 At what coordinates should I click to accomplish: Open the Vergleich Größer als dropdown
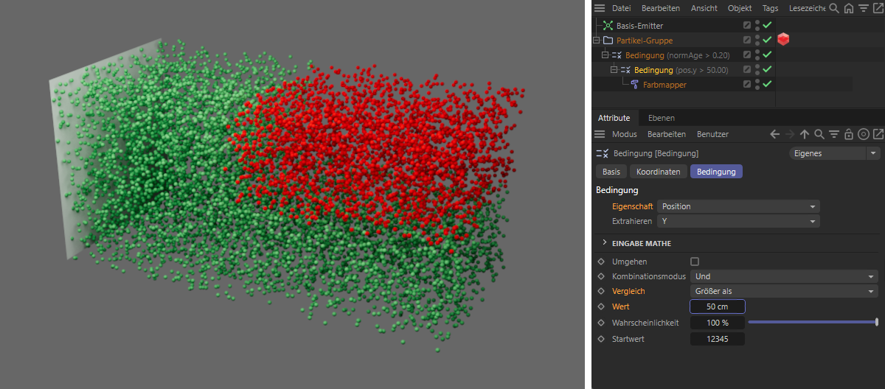[785, 291]
